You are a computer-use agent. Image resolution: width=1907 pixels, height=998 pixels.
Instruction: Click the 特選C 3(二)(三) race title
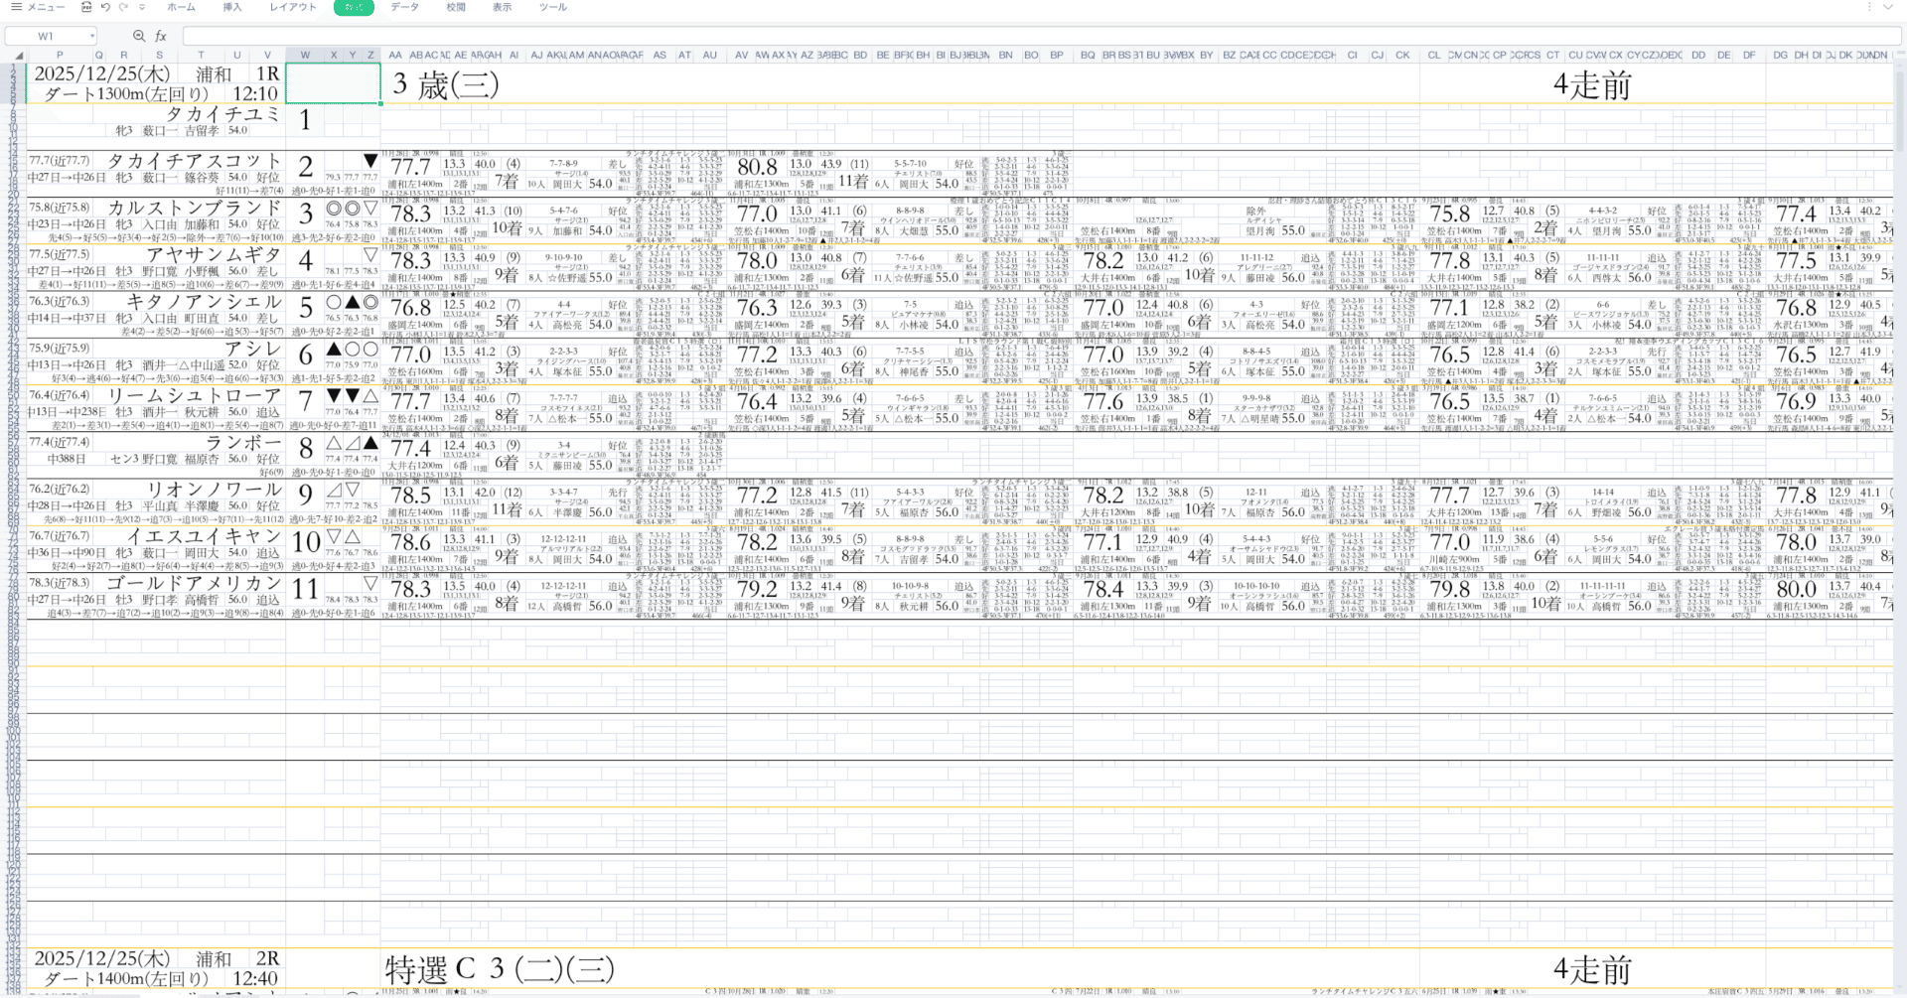(500, 969)
